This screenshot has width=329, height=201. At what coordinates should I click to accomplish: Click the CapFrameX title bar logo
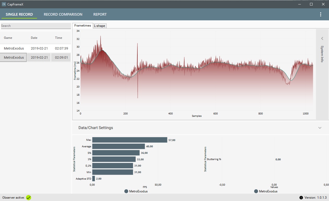pos(4,4)
